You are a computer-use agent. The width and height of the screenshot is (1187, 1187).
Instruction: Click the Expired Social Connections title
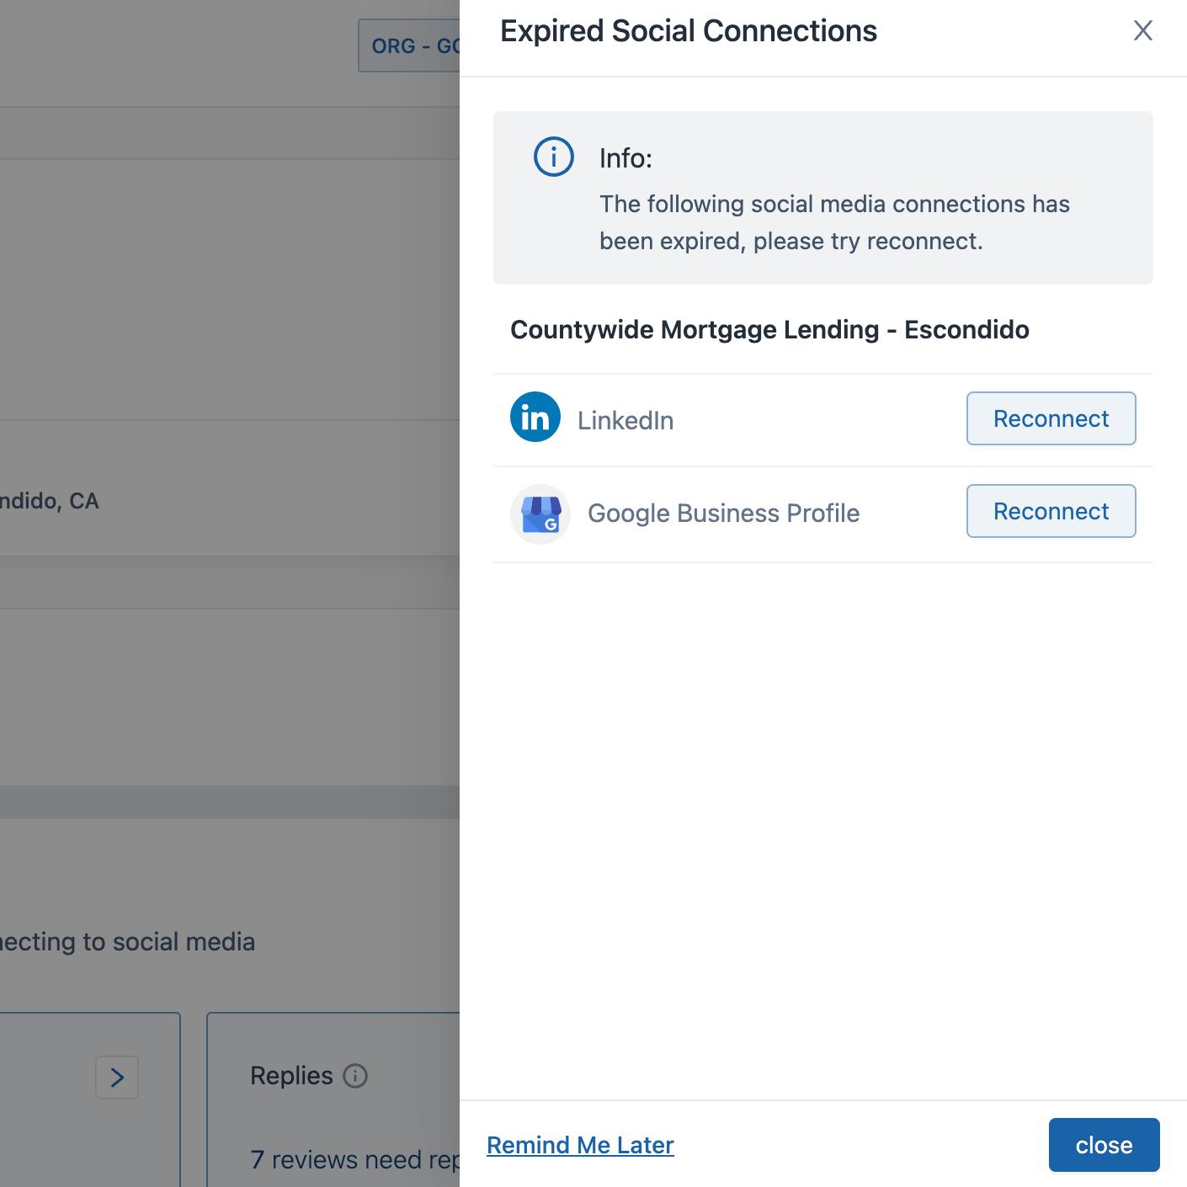[x=688, y=31]
